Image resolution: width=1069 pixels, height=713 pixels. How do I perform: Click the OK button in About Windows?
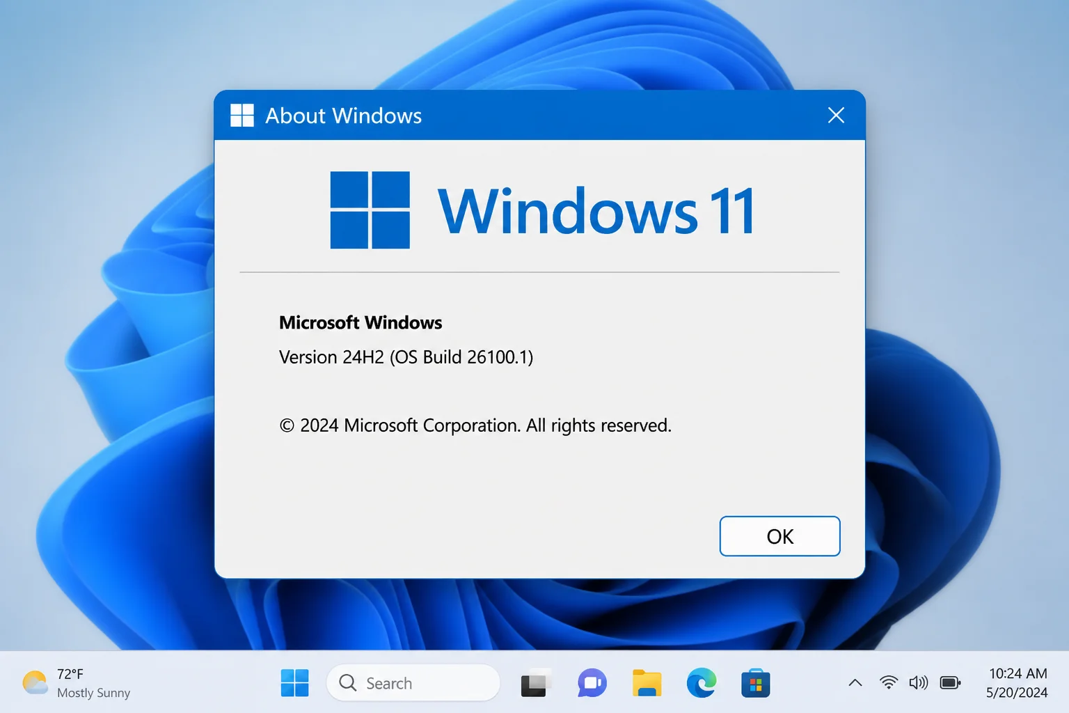pos(779,536)
